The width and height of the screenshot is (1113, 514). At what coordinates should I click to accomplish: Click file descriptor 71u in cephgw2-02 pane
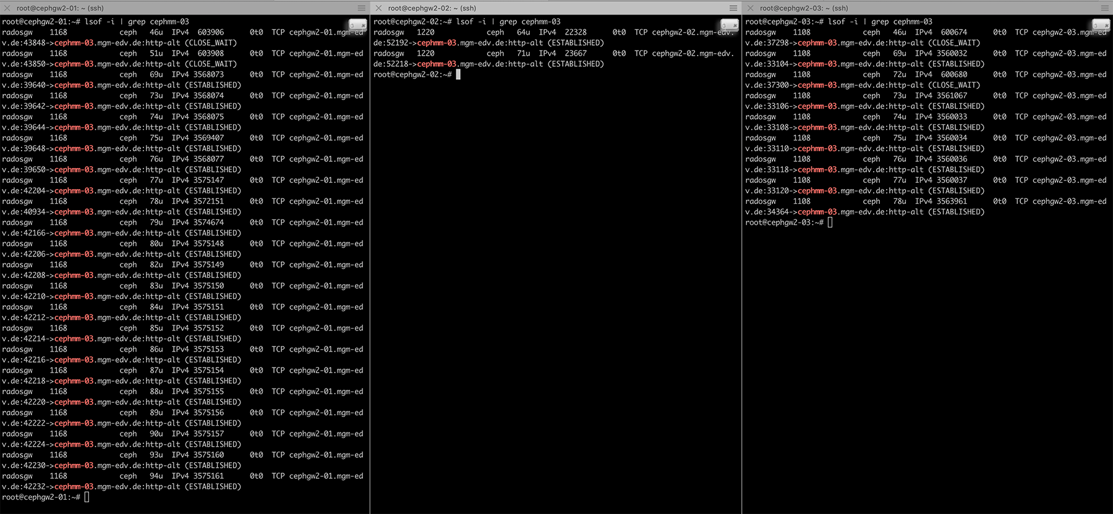coord(524,53)
